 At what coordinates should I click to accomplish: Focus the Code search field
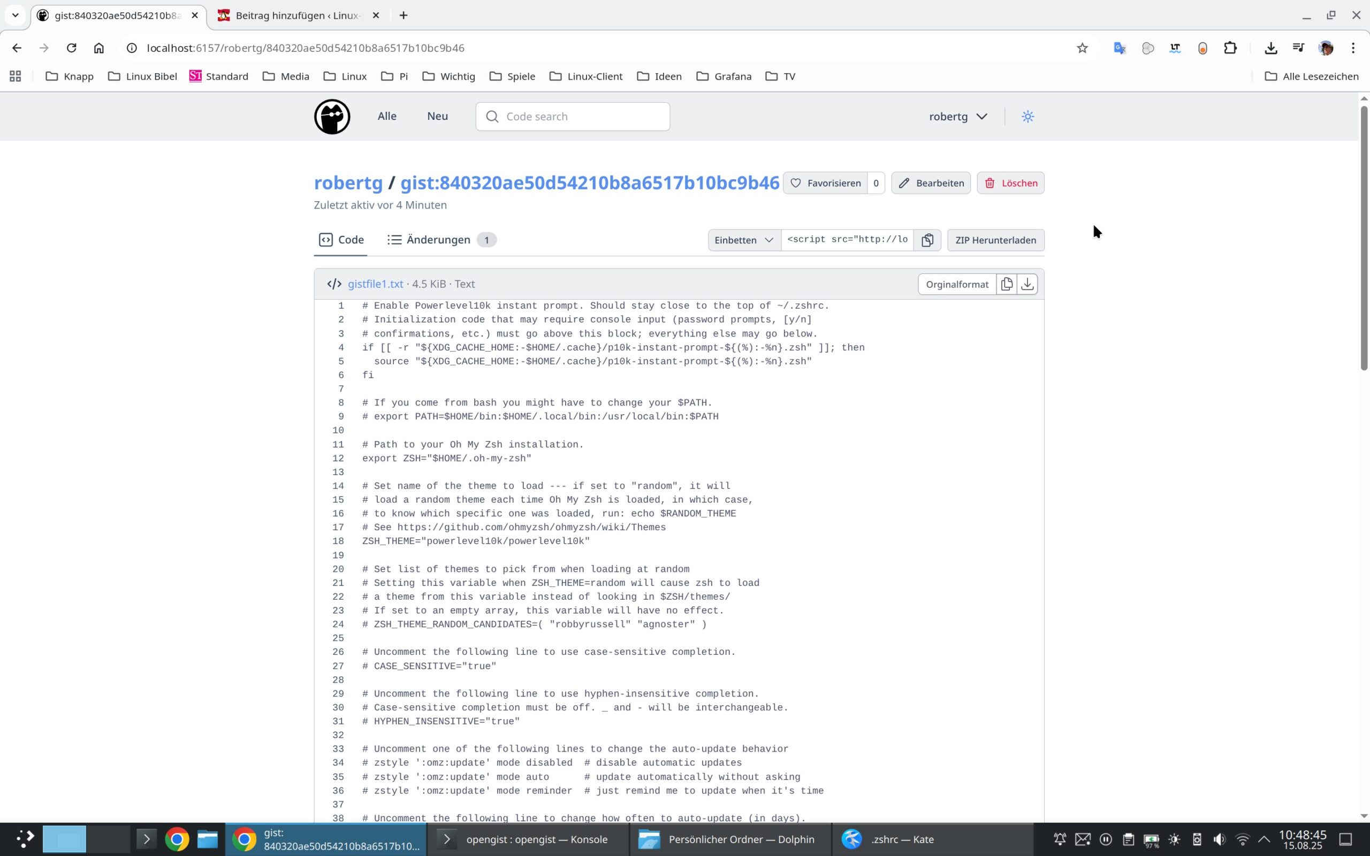pos(573,117)
